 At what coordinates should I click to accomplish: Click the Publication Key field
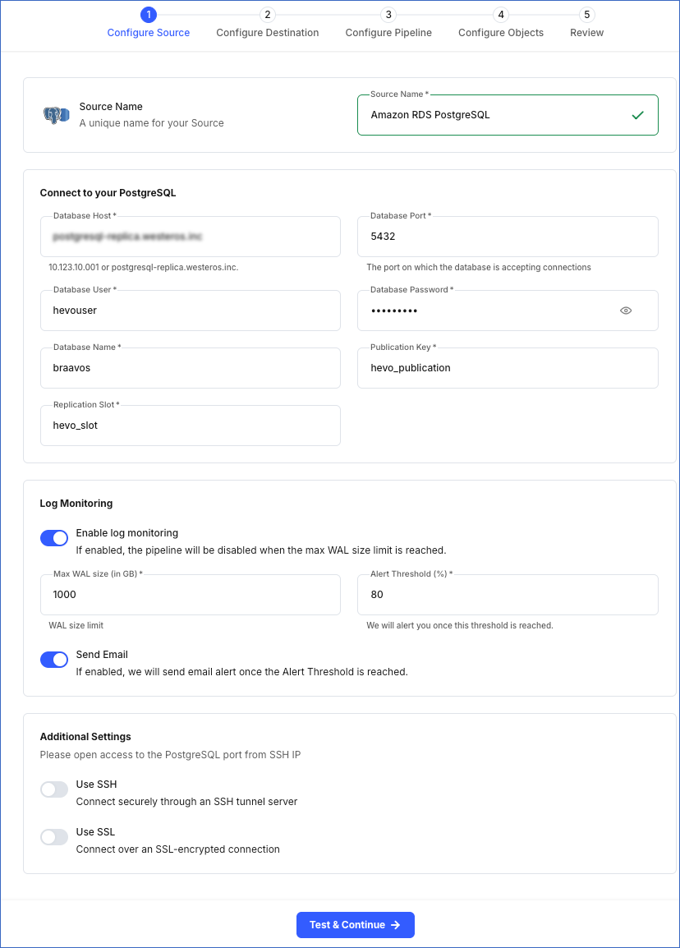[x=508, y=368]
